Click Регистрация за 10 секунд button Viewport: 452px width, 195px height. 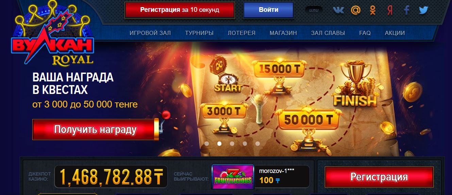pos(180,10)
